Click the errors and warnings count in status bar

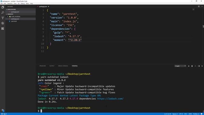click(4, 114)
